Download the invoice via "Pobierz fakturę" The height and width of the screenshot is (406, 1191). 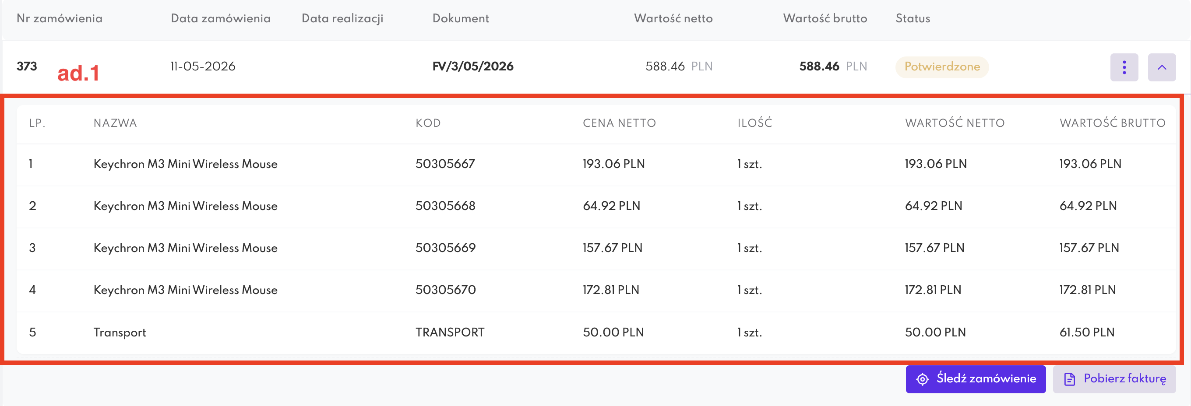tap(1114, 379)
